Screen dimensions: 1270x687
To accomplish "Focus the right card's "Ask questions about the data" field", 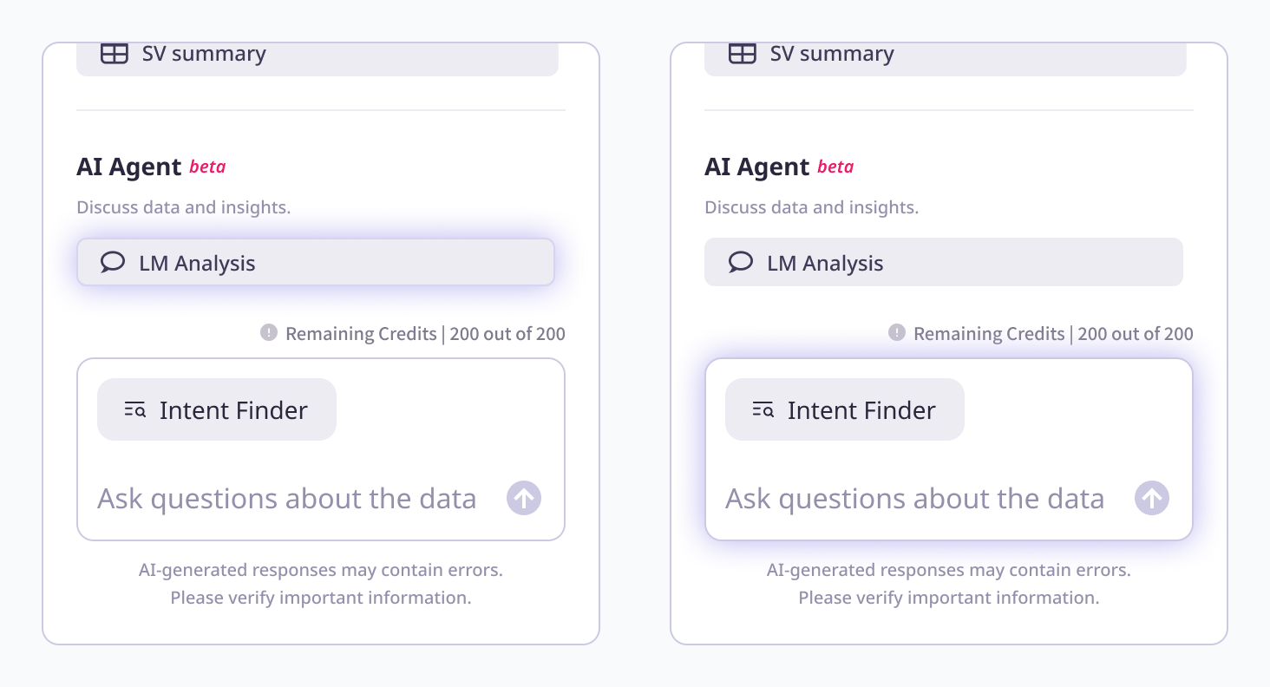I will (x=915, y=499).
